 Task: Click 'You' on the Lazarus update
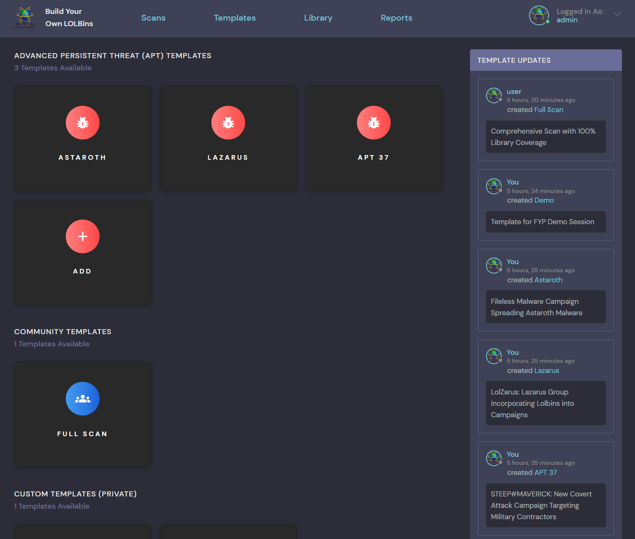tap(513, 352)
